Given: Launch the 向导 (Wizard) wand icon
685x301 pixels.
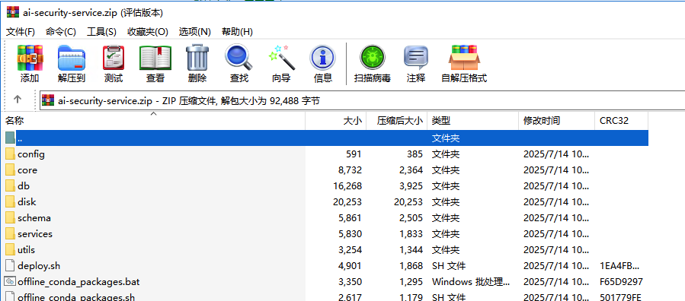Looking at the screenshot, I should [281, 58].
